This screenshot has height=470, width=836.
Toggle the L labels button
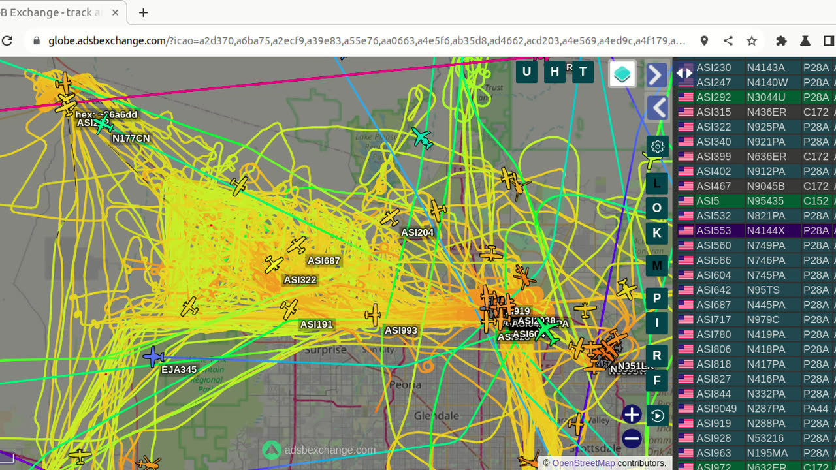point(657,183)
